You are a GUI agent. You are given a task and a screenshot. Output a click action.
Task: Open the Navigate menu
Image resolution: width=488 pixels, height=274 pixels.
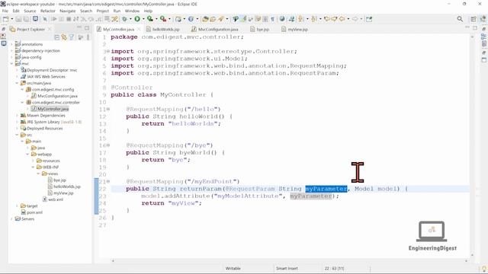tap(68, 11)
